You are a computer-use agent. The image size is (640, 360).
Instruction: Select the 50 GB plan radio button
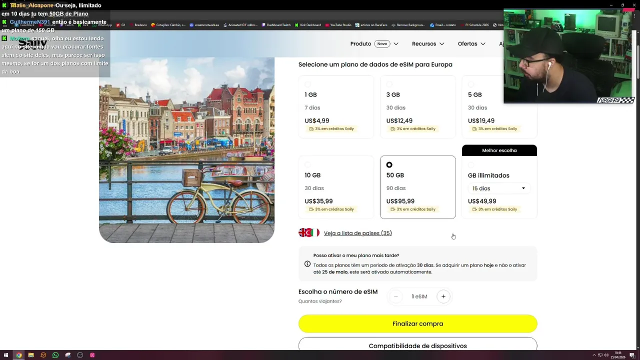click(389, 165)
